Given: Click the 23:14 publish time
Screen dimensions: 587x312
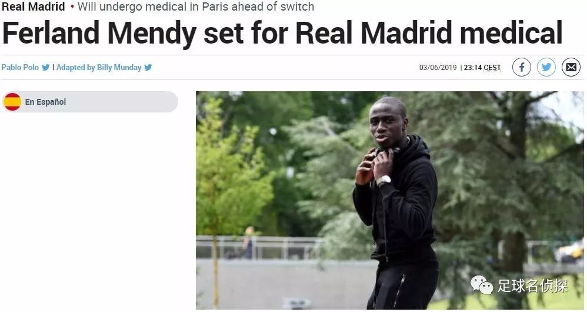Looking at the screenshot, I should pos(473,68).
